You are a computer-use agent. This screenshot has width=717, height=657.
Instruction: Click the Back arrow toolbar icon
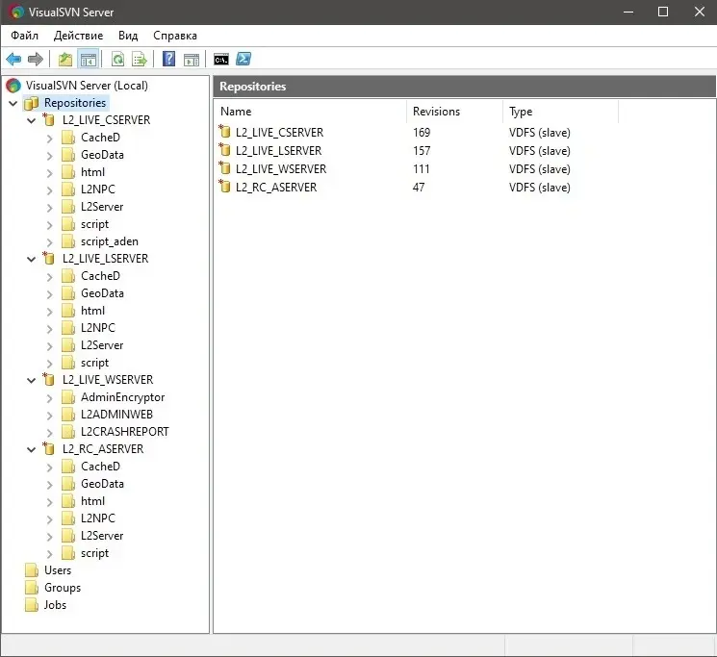coord(13,60)
